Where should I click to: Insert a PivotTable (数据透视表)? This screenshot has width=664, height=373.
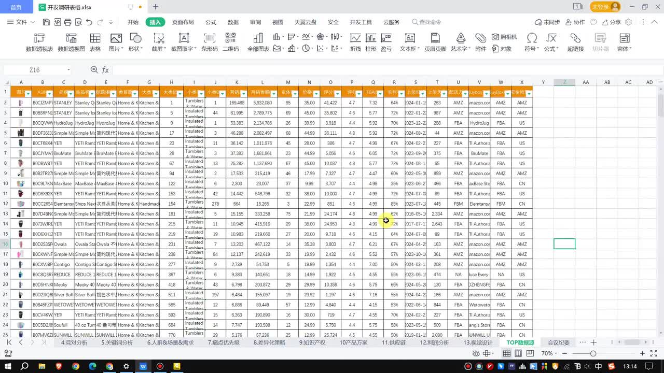[39, 42]
